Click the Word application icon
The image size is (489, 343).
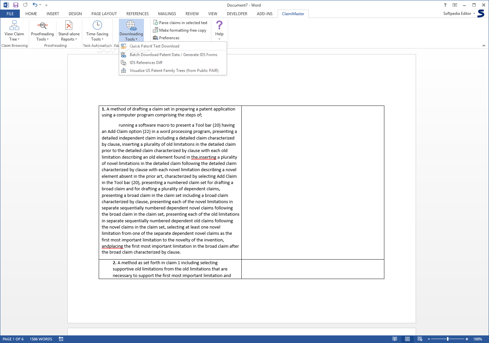click(6, 5)
